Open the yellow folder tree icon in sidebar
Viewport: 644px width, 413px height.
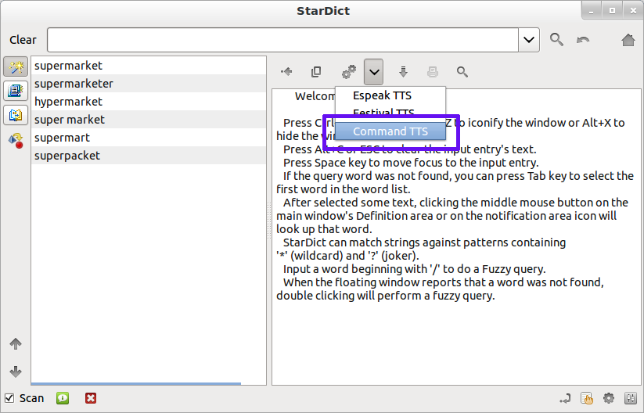pos(16,115)
